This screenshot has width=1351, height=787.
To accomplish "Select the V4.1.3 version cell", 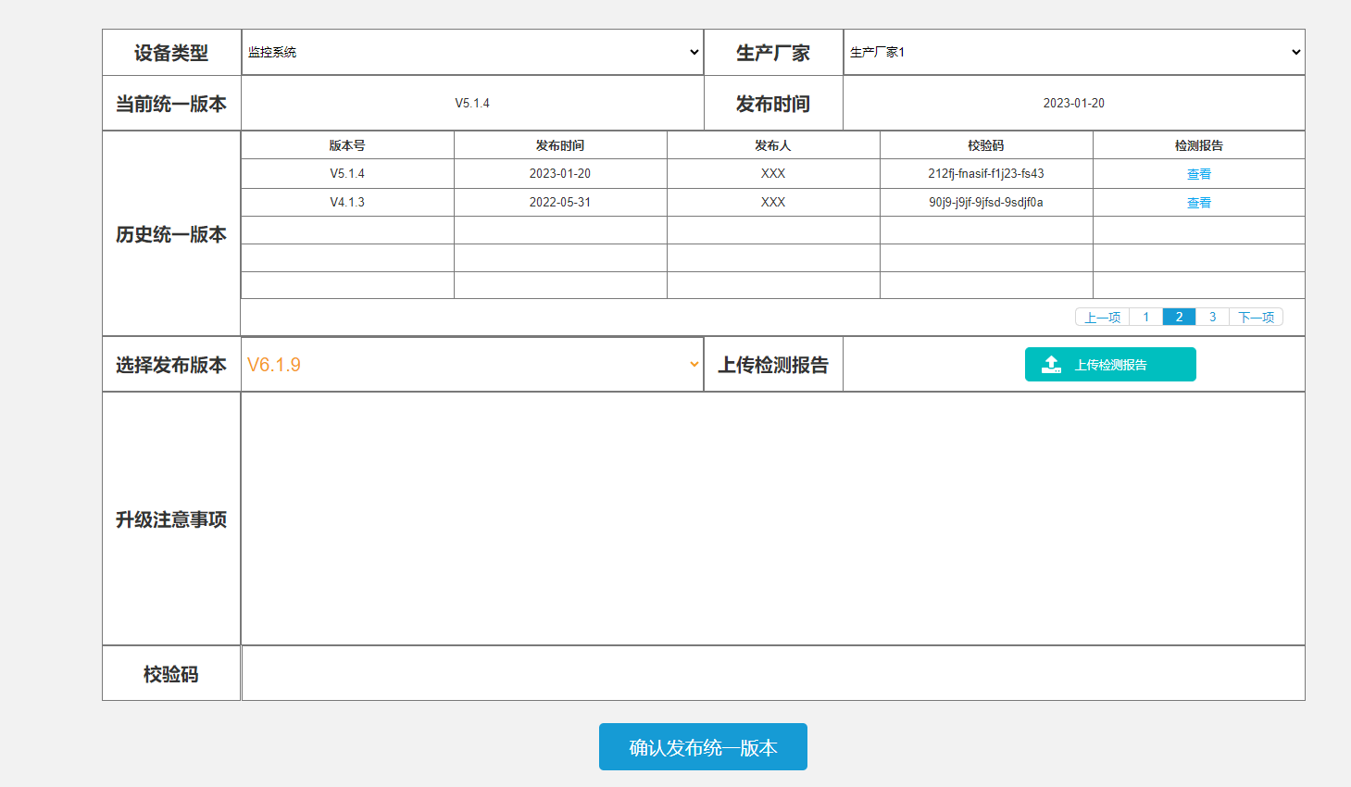I will 347,203.
